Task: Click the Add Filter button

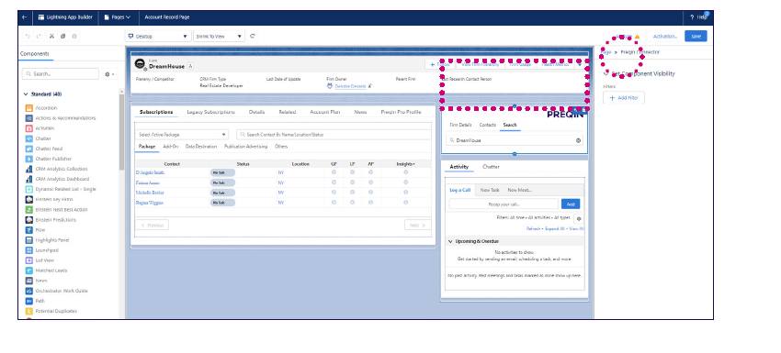Action: tap(624, 98)
